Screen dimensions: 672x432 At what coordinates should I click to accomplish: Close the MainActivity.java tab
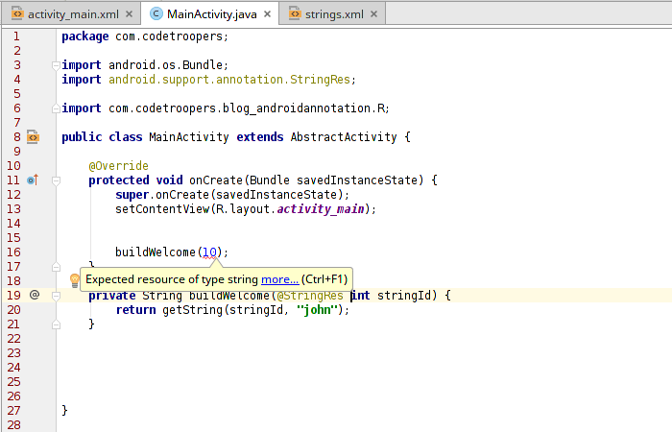267,14
